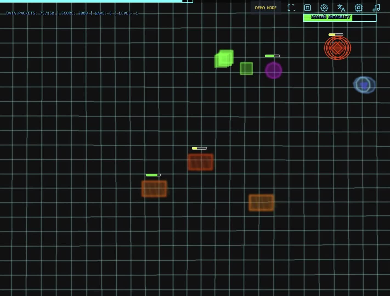Target the red concentric-ring diamond enemy
Viewport: 390px width, 296px height.
337,48
